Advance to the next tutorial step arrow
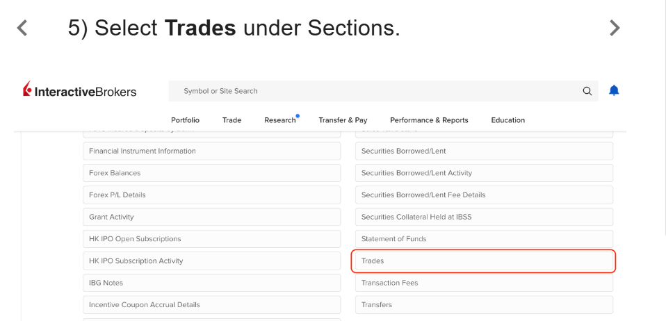 click(x=614, y=28)
